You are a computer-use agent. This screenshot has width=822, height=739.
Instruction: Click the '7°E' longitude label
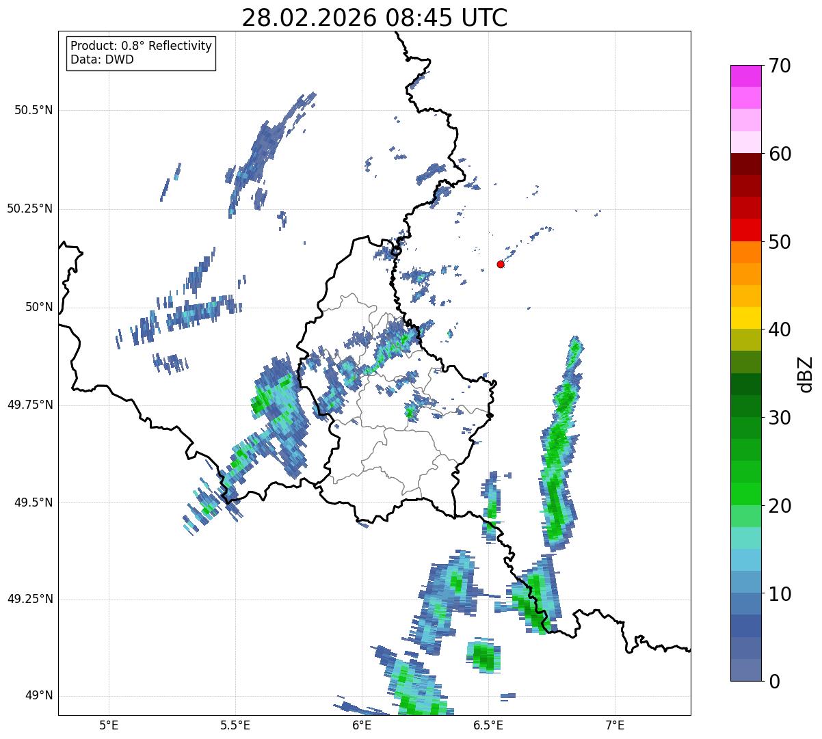615,726
